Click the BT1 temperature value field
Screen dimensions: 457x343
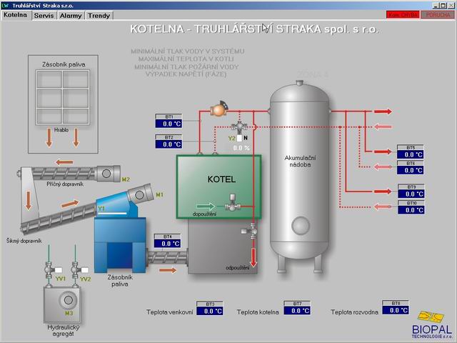point(170,124)
